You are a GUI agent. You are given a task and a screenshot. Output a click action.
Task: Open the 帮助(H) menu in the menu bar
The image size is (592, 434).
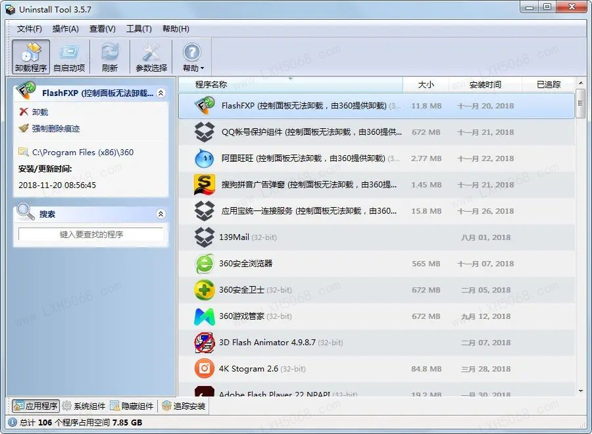coord(176,29)
